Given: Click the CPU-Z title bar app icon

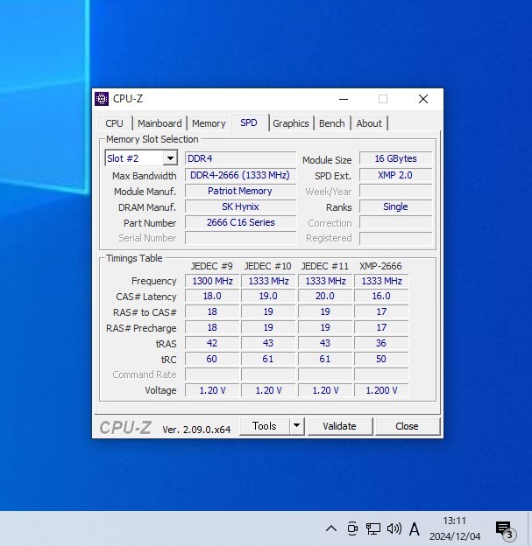Looking at the screenshot, I should [102, 99].
